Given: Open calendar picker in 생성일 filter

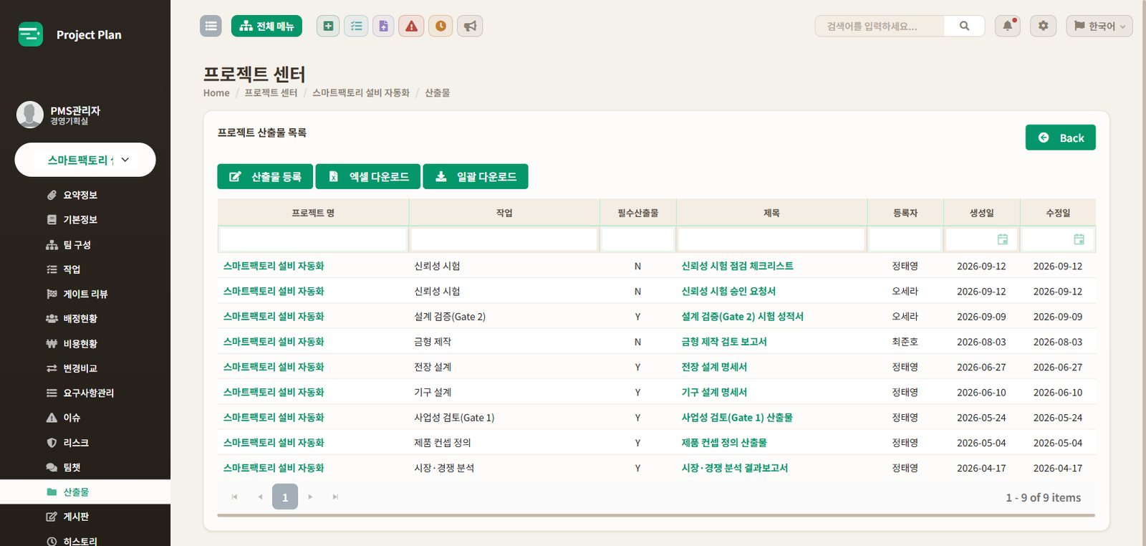Looking at the screenshot, I should click(1003, 239).
